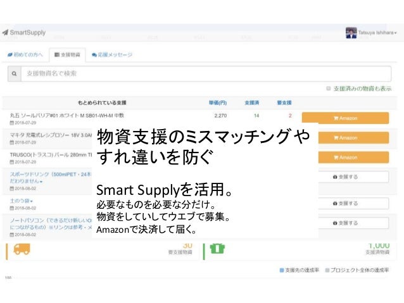The height and width of the screenshot is (303, 404).
Task: Switch to the 応援メッセージ tab
Action: 112,54
